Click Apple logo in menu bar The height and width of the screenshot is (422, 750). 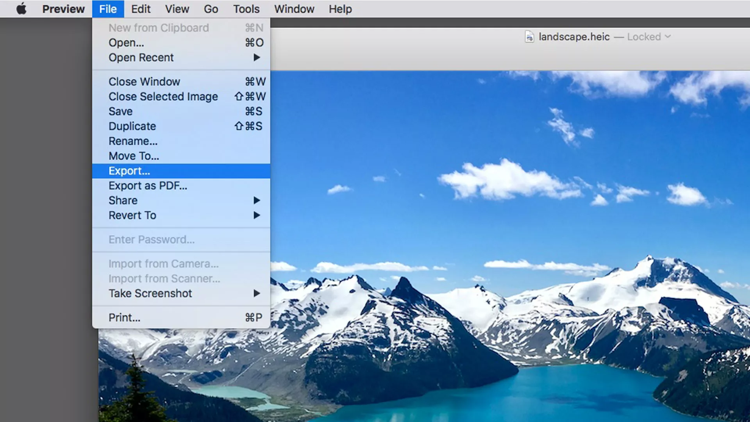click(x=21, y=9)
